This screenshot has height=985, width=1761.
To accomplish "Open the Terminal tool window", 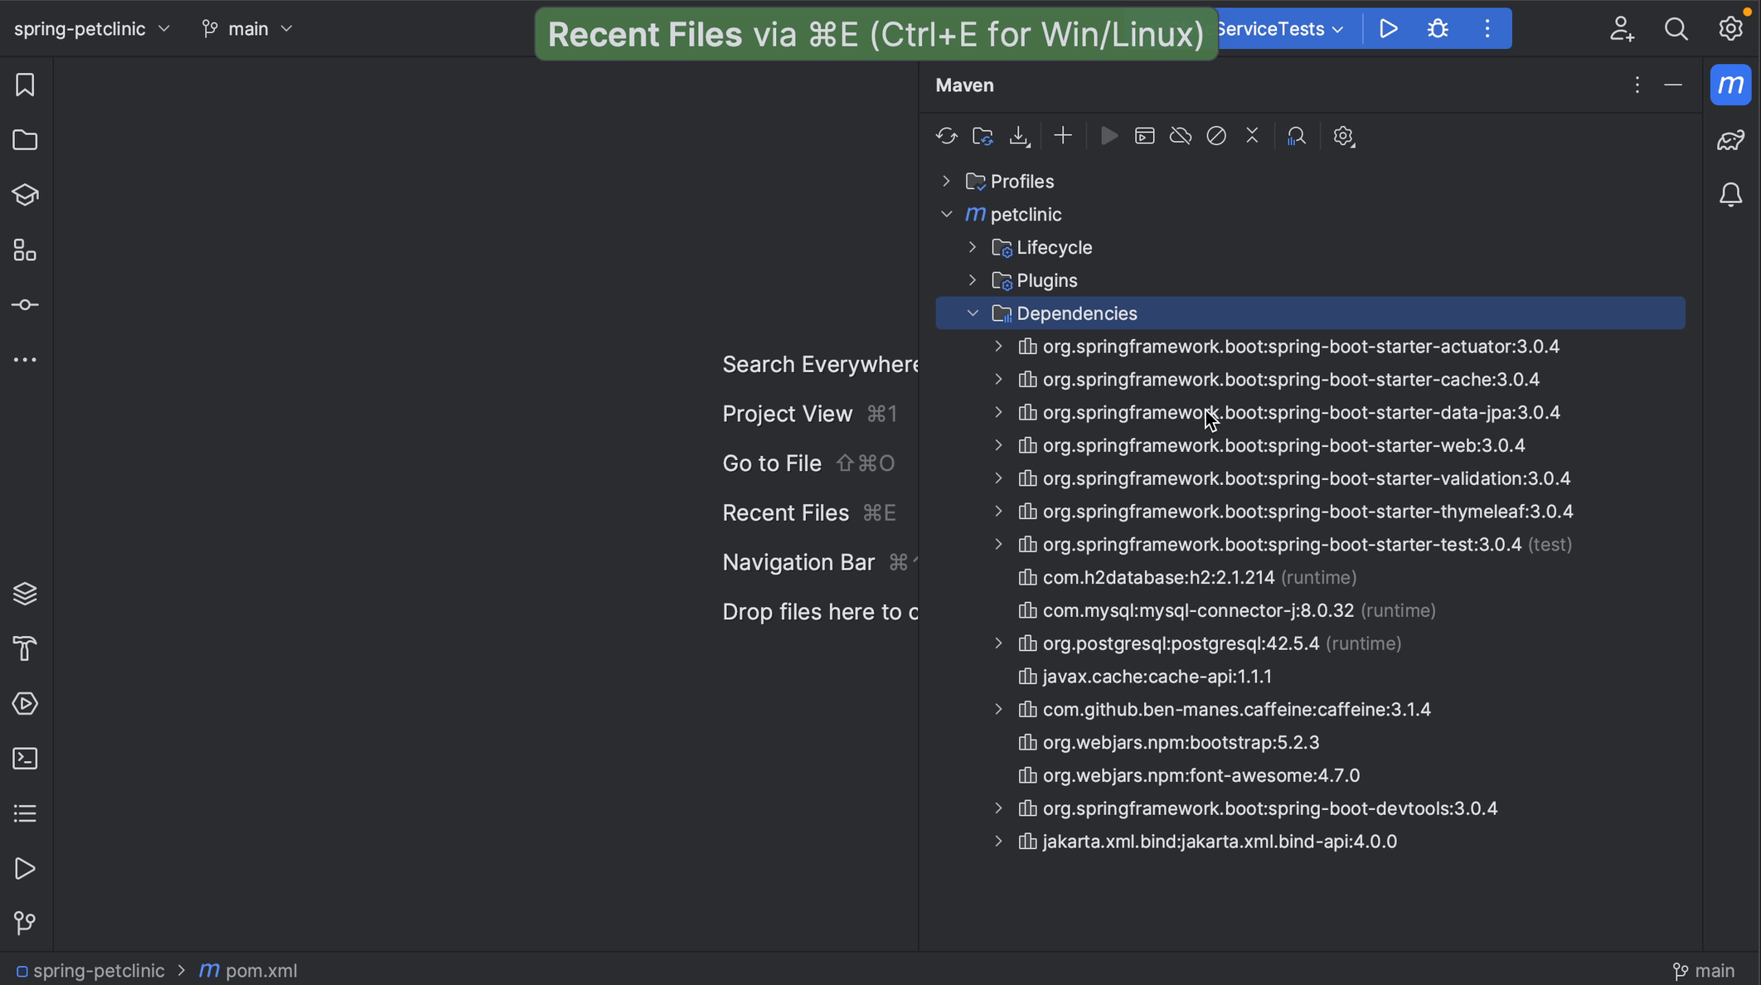I will point(25,758).
